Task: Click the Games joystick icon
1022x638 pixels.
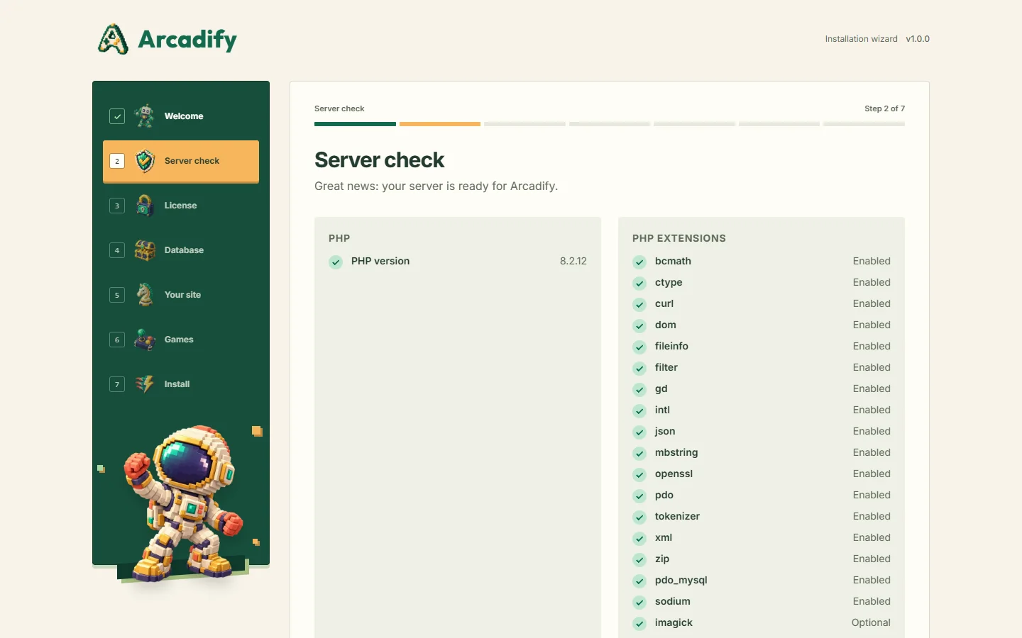Action: (145, 340)
